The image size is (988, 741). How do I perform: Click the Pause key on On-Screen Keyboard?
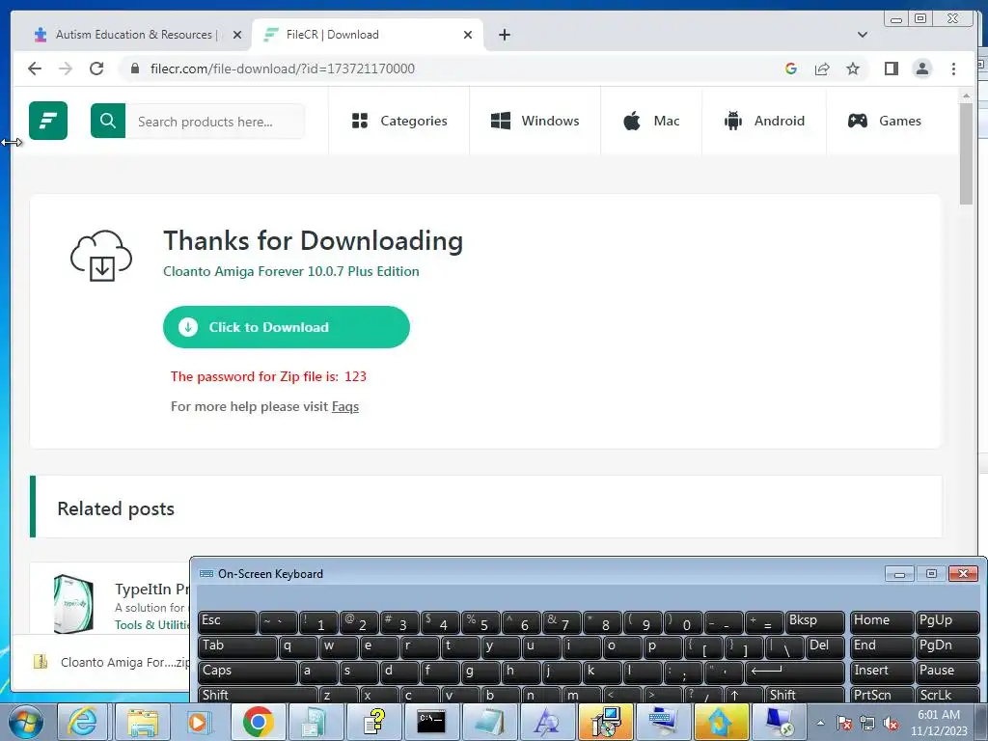(947, 672)
